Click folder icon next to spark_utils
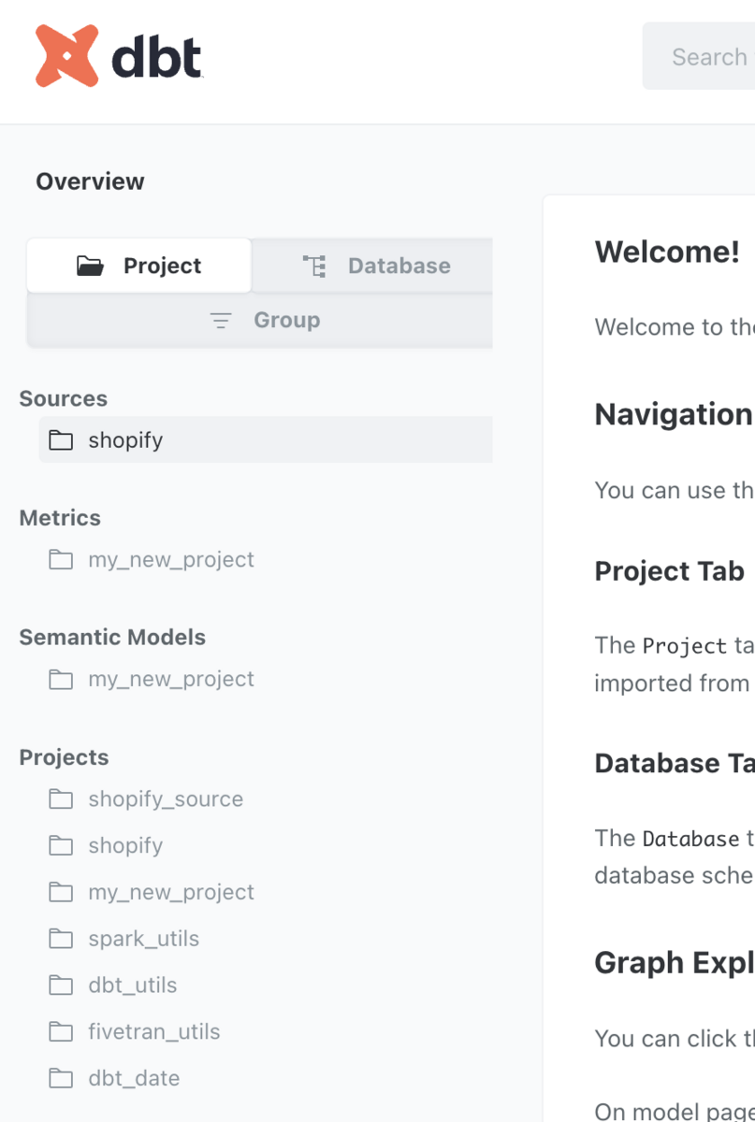 click(x=61, y=939)
